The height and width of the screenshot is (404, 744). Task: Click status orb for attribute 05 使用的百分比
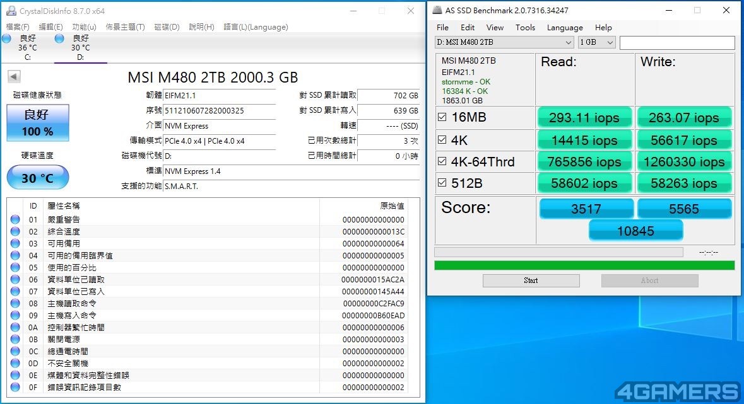click(x=15, y=267)
